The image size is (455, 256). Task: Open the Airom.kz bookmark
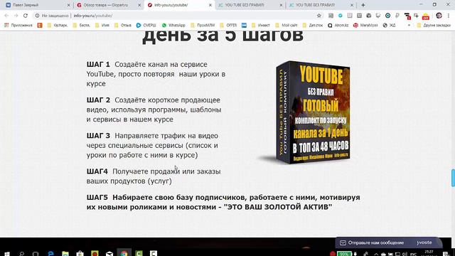338,26
